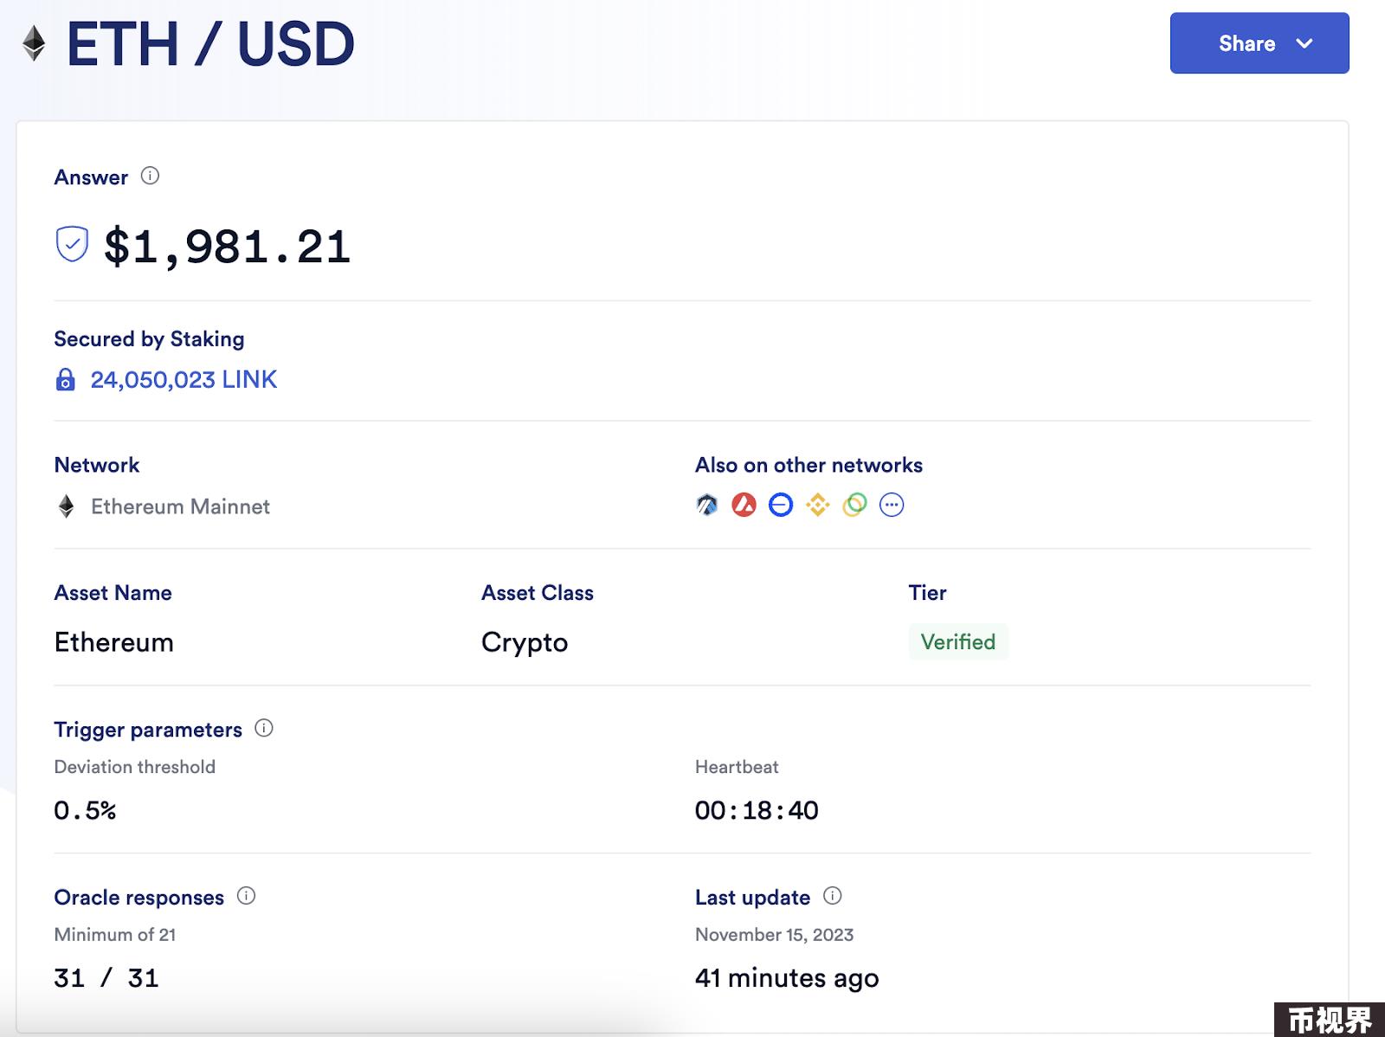Click the 0.5% deviation threshold value

tap(85, 810)
